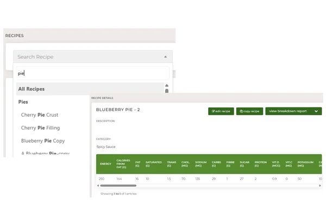Click the edit recipe button

click(x=221, y=111)
